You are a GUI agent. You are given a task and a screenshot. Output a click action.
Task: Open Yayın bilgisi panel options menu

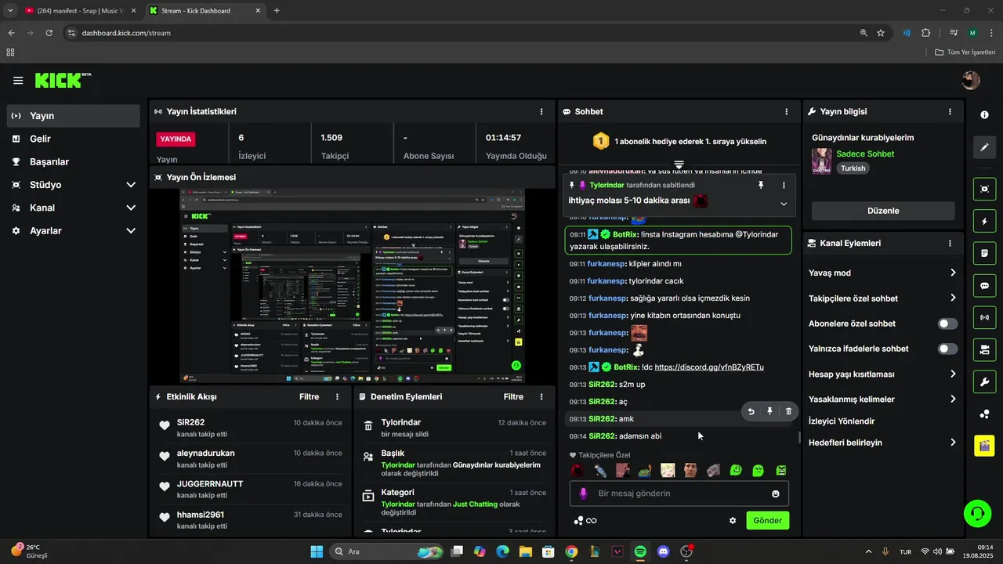[950, 112]
